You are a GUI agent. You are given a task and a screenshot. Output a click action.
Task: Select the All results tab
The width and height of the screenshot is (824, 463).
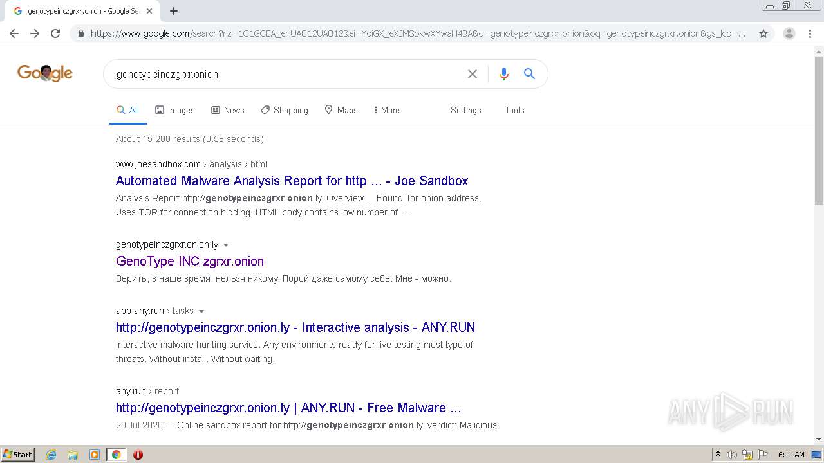point(127,110)
